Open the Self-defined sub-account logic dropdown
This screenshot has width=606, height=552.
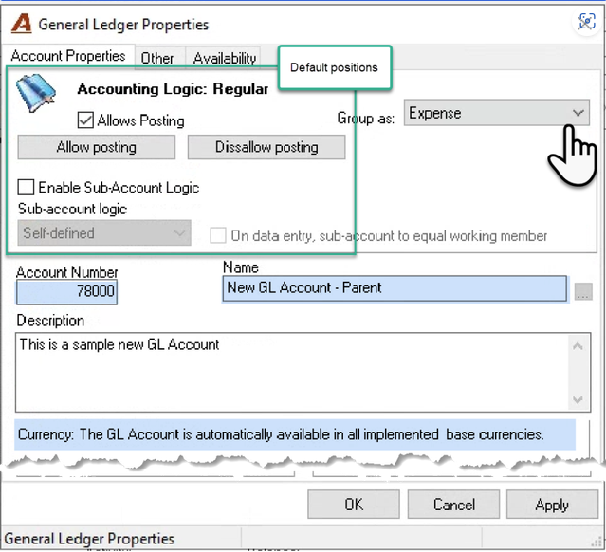click(104, 232)
